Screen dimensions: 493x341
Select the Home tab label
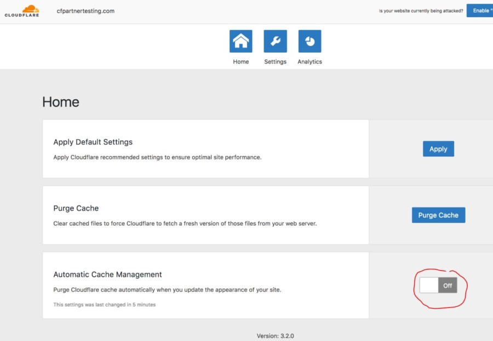pyautogui.click(x=241, y=61)
